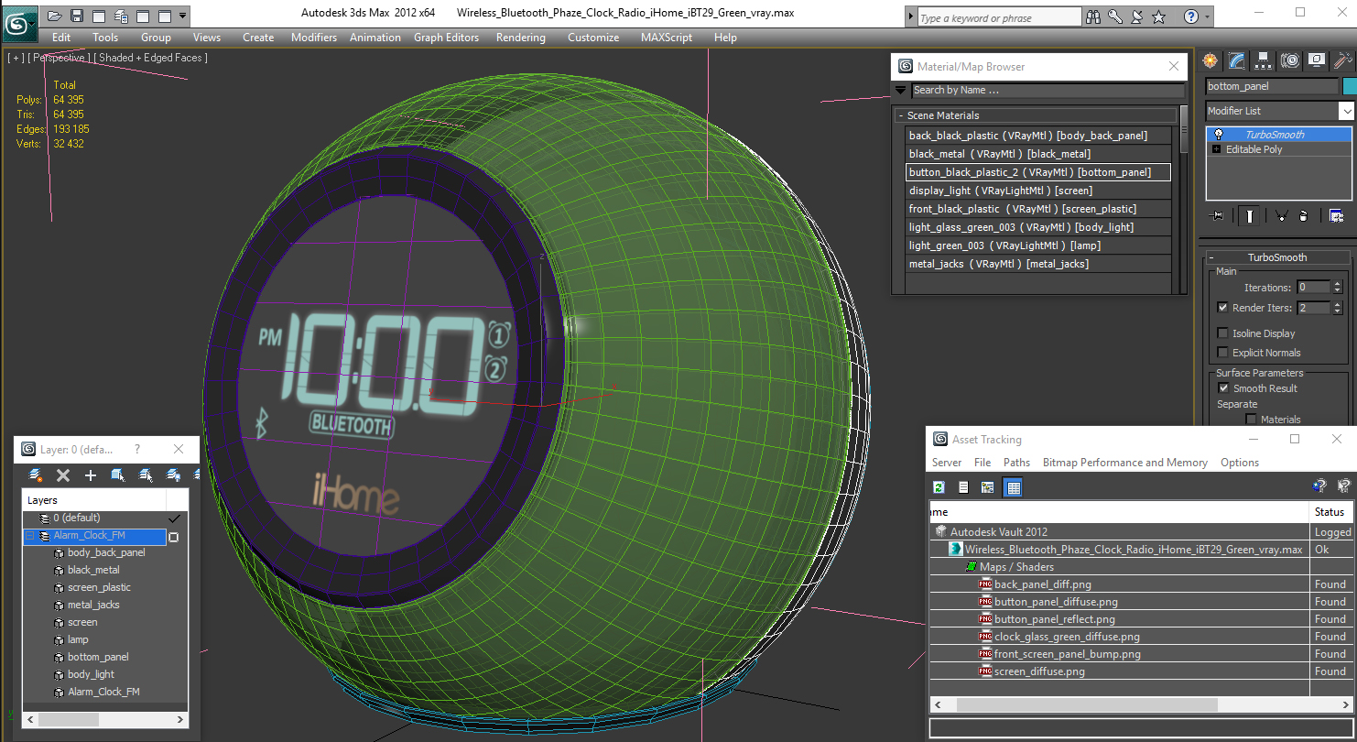Viewport: 1357px width, 742px height.
Task: Click the Open File folder icon
Action: coord(55,16)
